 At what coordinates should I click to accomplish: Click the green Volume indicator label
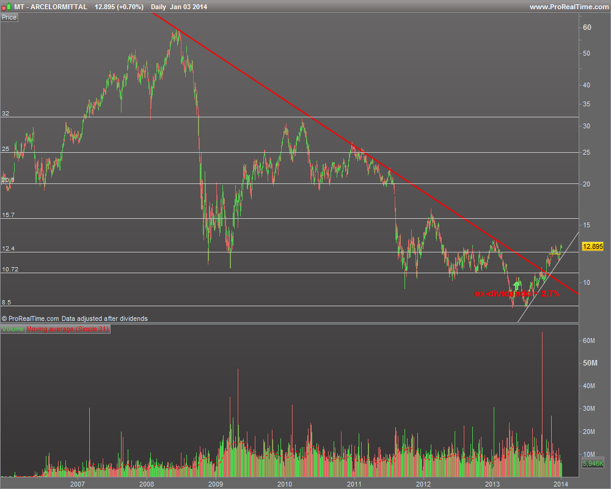pyautogui.click(x=13, y=329)
